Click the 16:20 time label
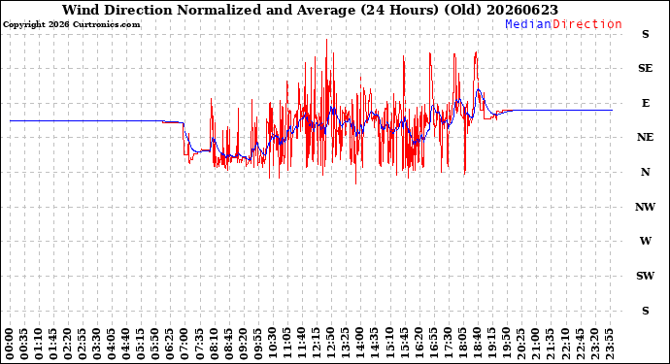 419,345
